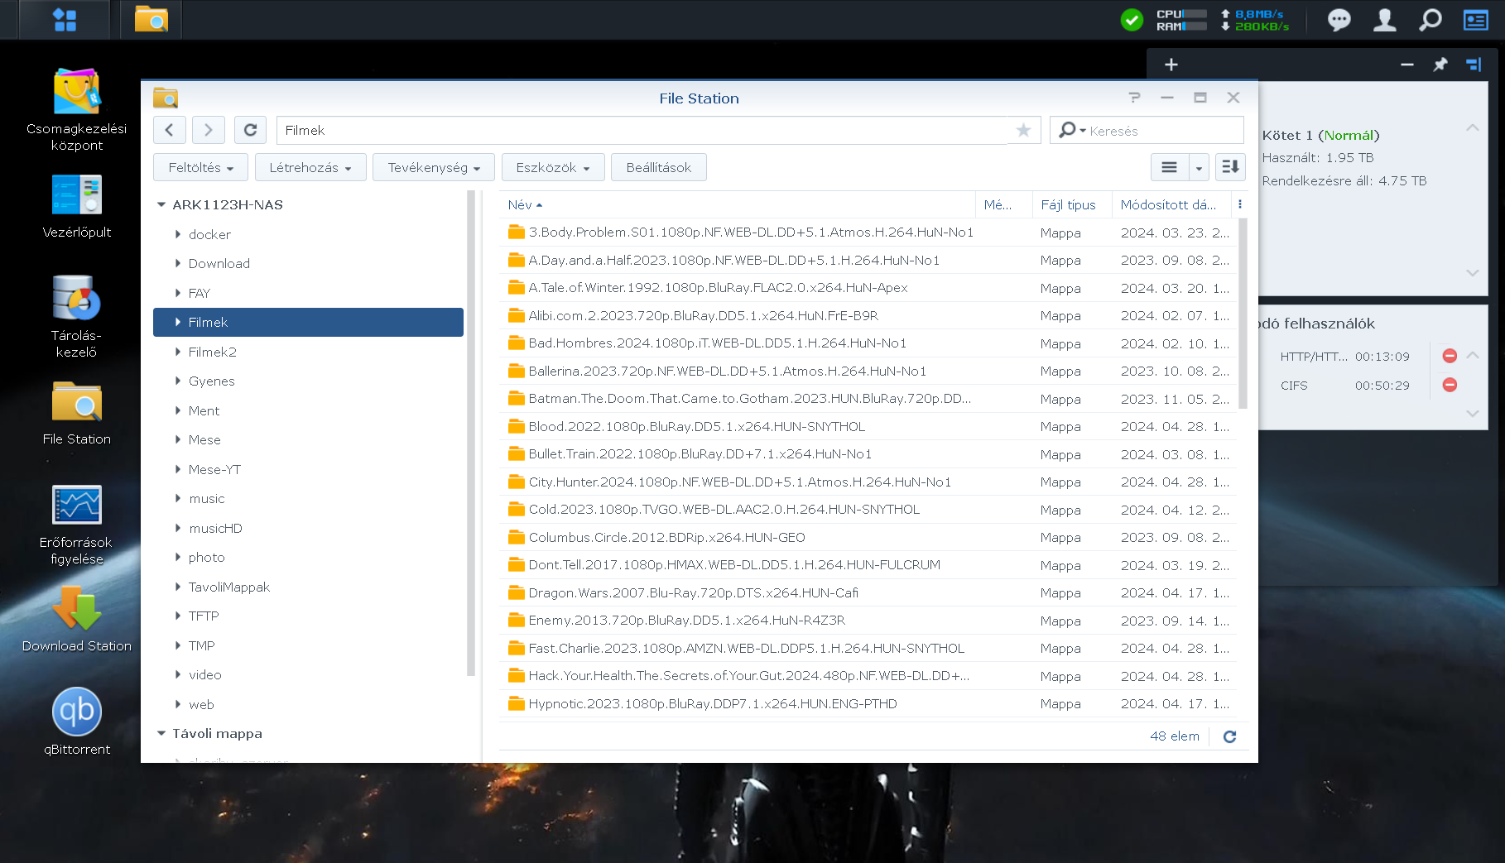
Task: Launch qBittorrent from the desktop
Action: [76, 712]
